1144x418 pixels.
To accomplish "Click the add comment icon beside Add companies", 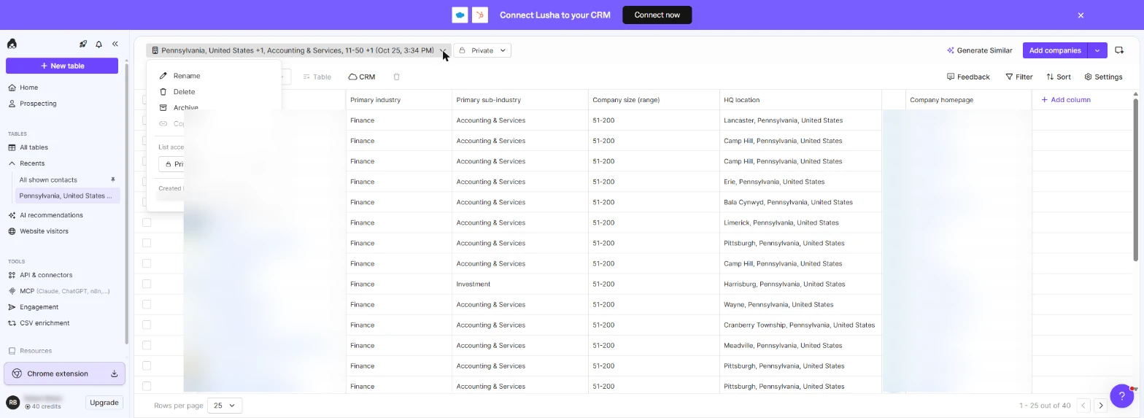I will coord(1119,50).
